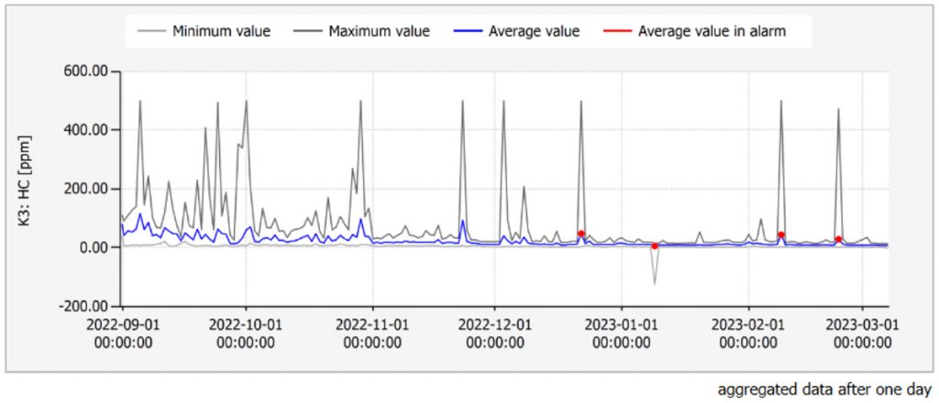Click the blue legend line swatch
The image size is (939, 403).
click(x=467, y=31)
